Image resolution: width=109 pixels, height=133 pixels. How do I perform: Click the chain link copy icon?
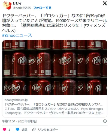pos(34,129)
